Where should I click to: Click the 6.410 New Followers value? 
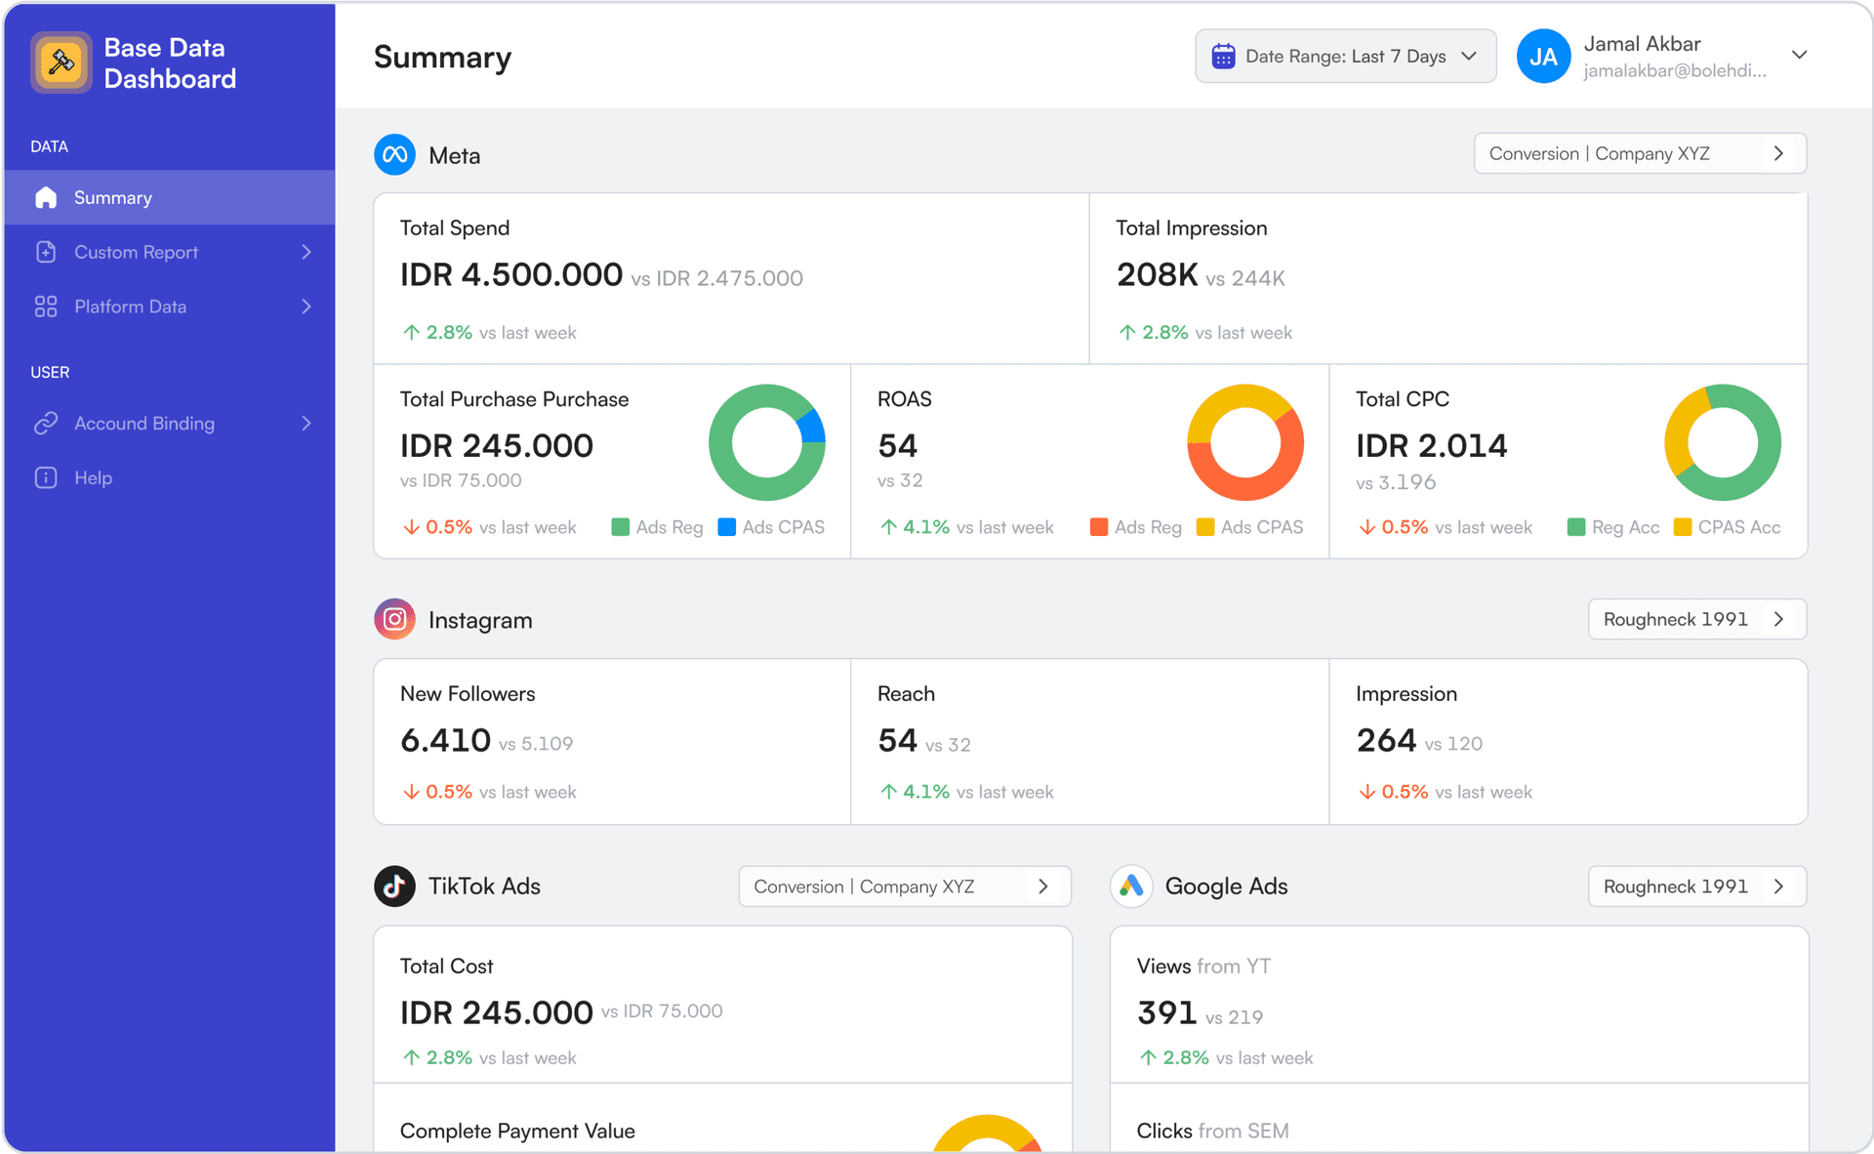(445, 740)
